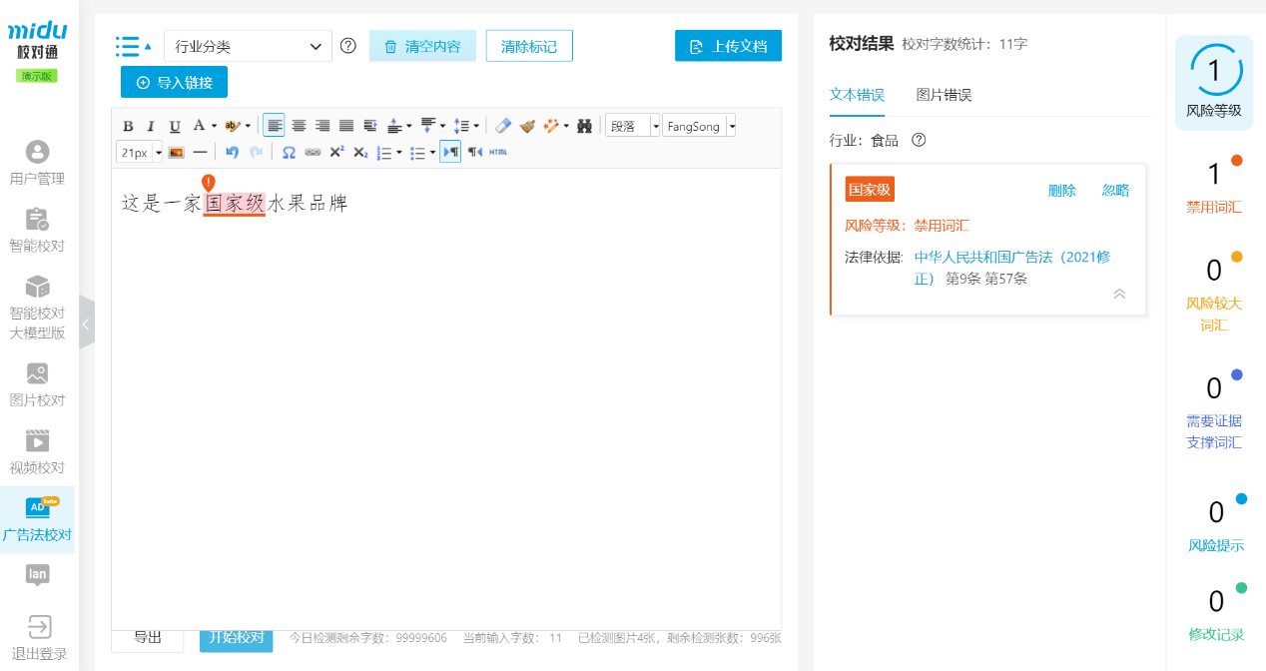Click help icon beside 行业分类 dropdown
The image size is (1266, 671).
point(348,46)
